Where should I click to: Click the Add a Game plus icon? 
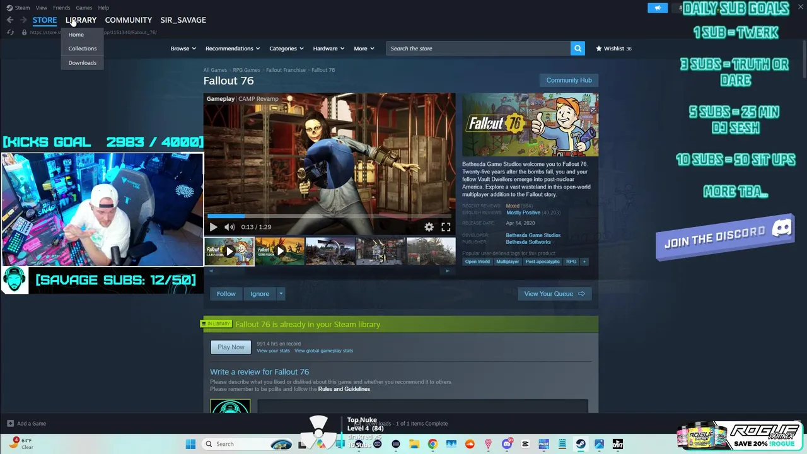tap(10, 424)
